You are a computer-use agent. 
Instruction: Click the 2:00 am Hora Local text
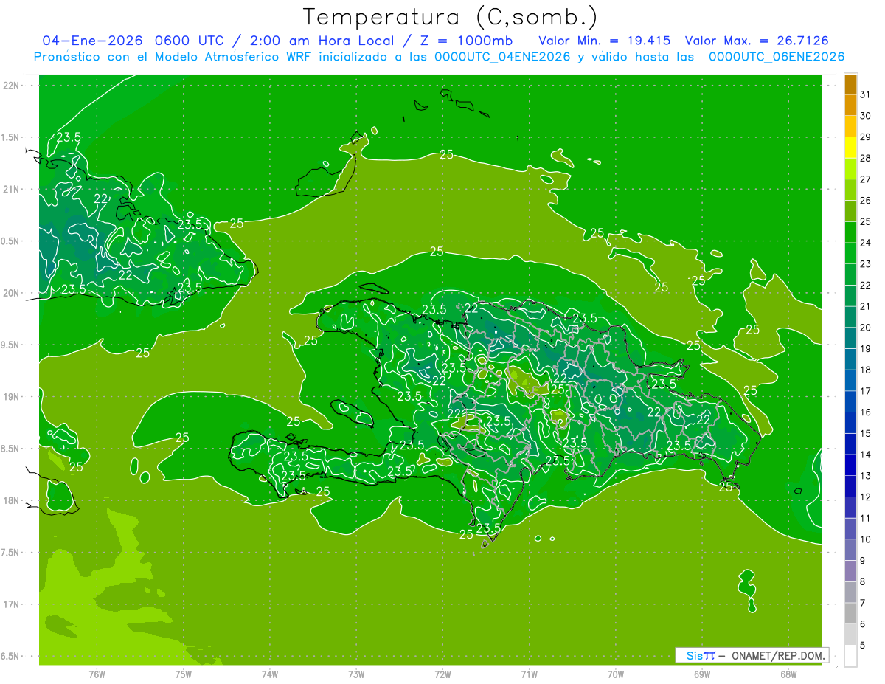pyautogui.click(x=323, y=41)
